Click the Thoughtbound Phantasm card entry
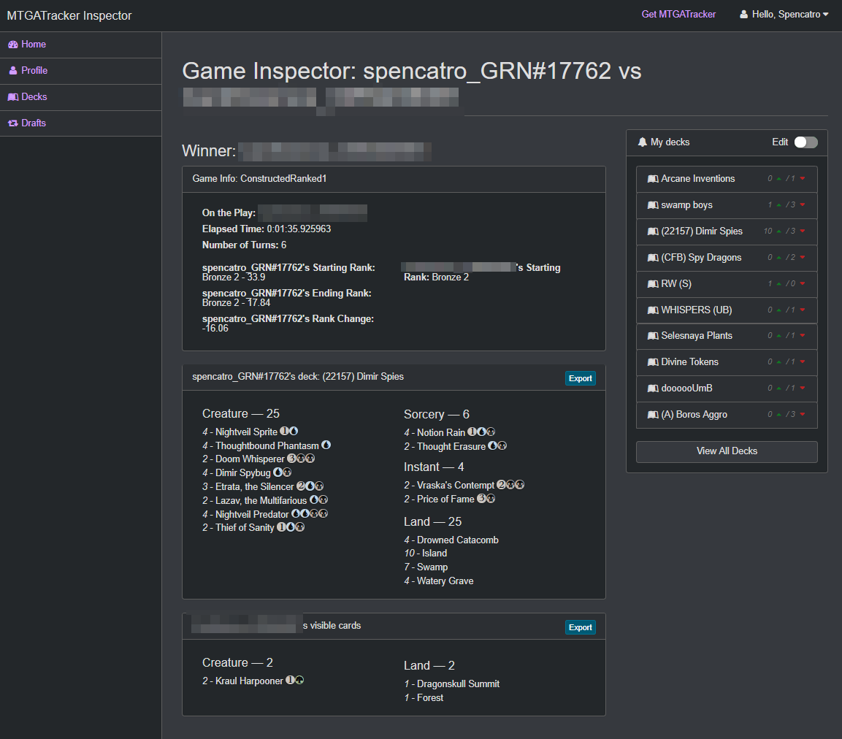Viewport: 842px width, 739px height. click(267, 445)
